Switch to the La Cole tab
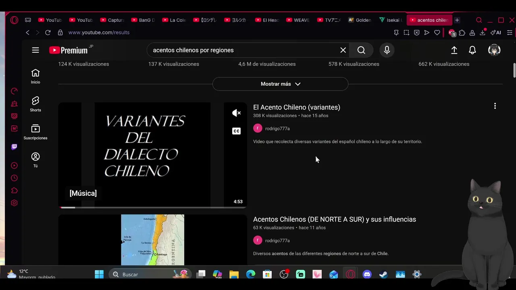Screen dimensions: 516x290 (174, 20)
